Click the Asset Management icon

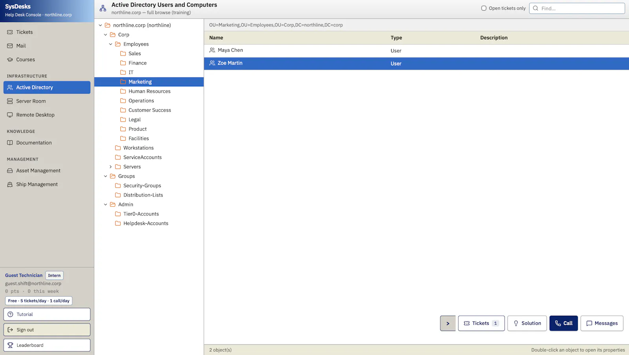10,171
